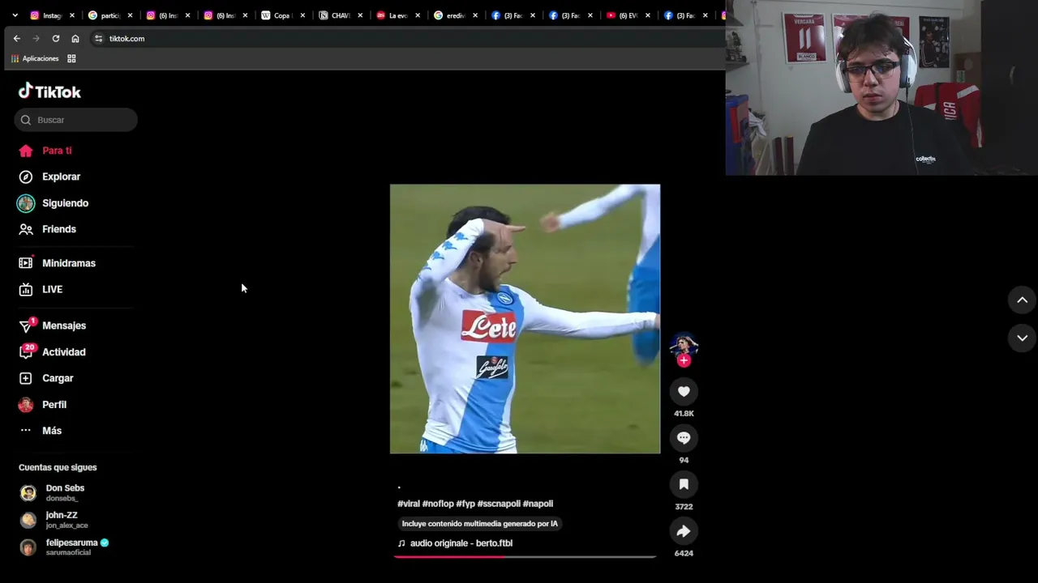Like the video with the heart icon

coord(684,392)
